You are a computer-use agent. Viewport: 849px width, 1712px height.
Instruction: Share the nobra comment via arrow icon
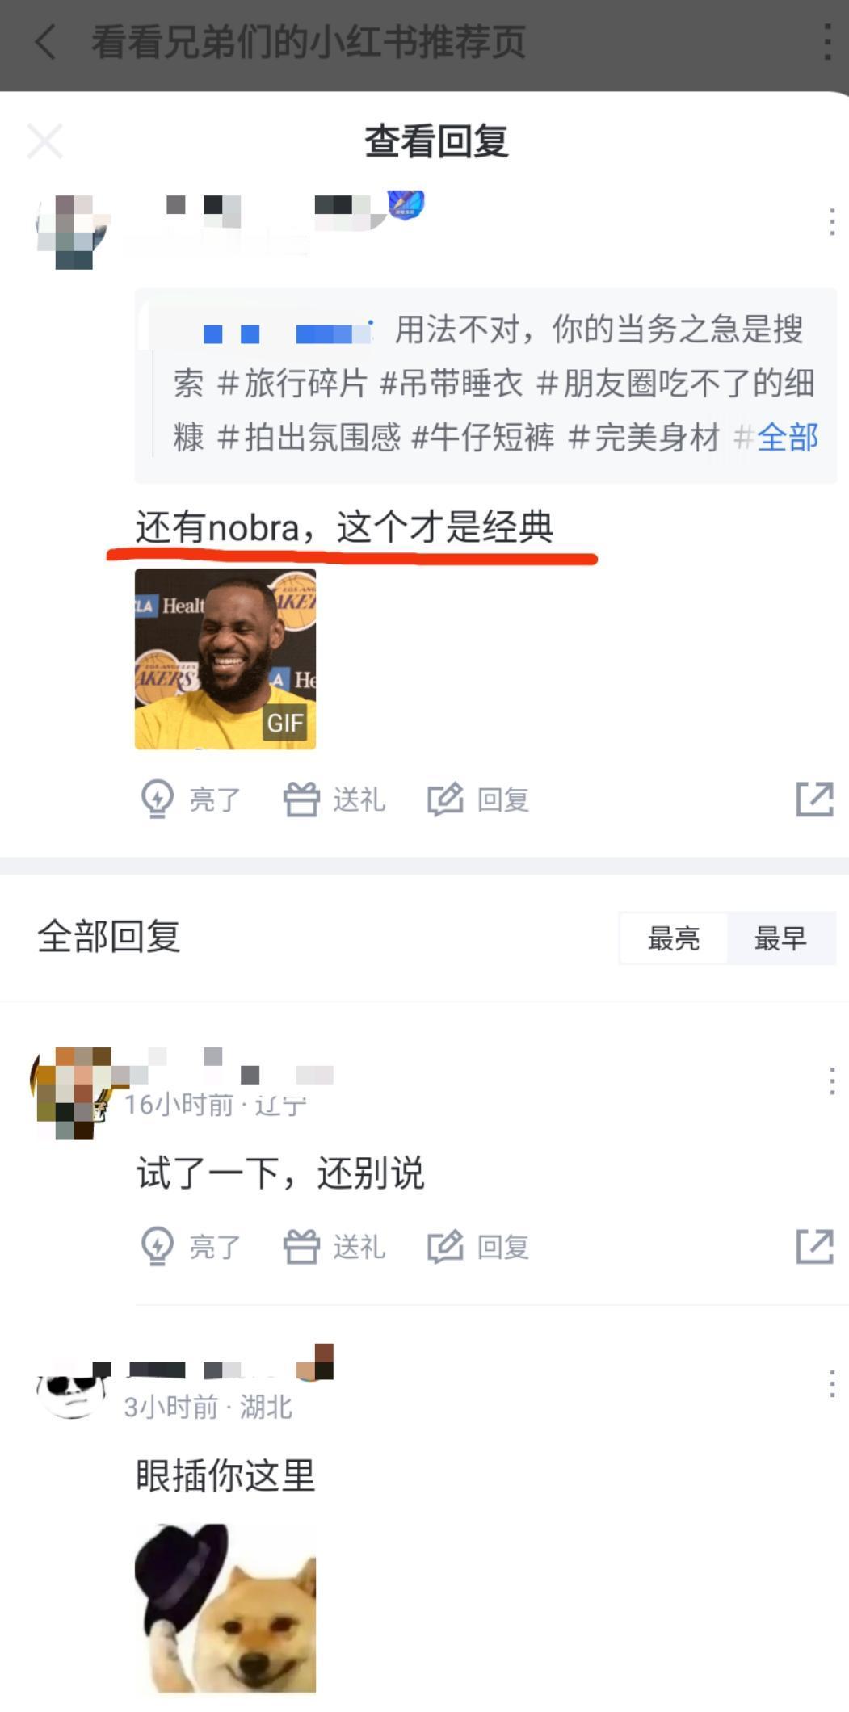[814, 799]
